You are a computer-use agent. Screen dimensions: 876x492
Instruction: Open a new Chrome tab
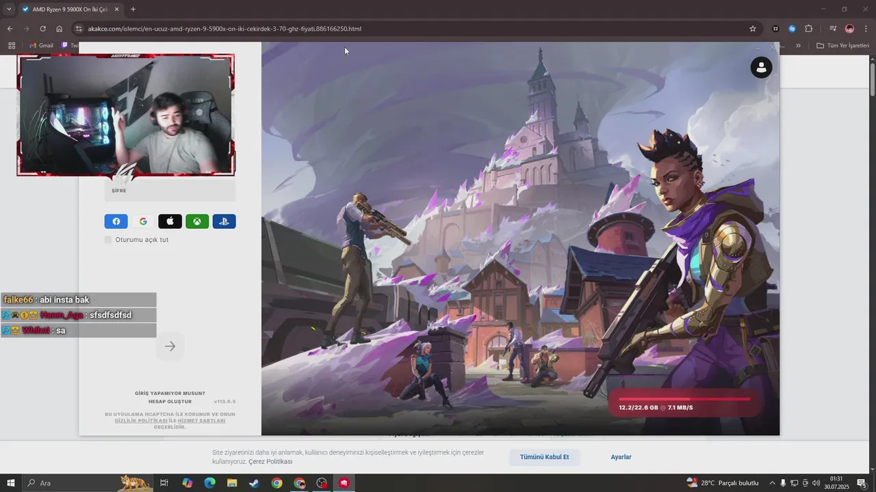133,10
